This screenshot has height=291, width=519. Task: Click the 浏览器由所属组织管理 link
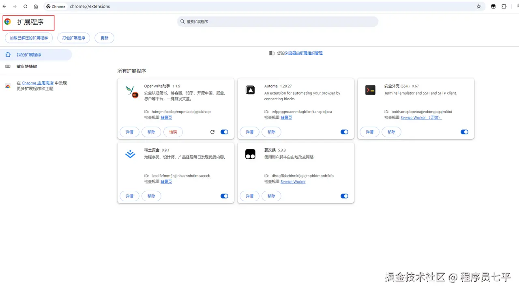[x=304, y=53]
